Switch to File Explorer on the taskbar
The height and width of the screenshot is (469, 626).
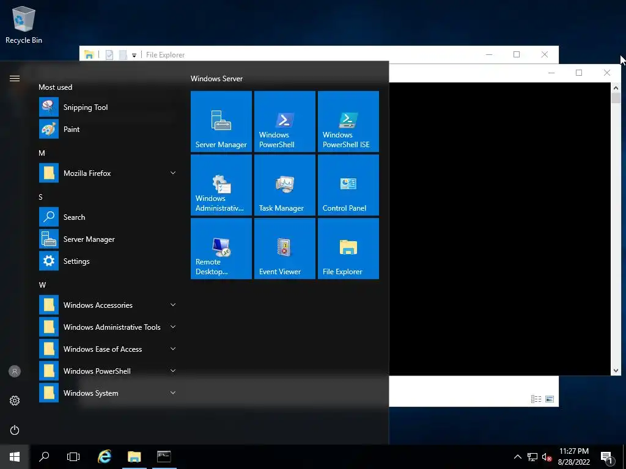click(x=134, y=457)
